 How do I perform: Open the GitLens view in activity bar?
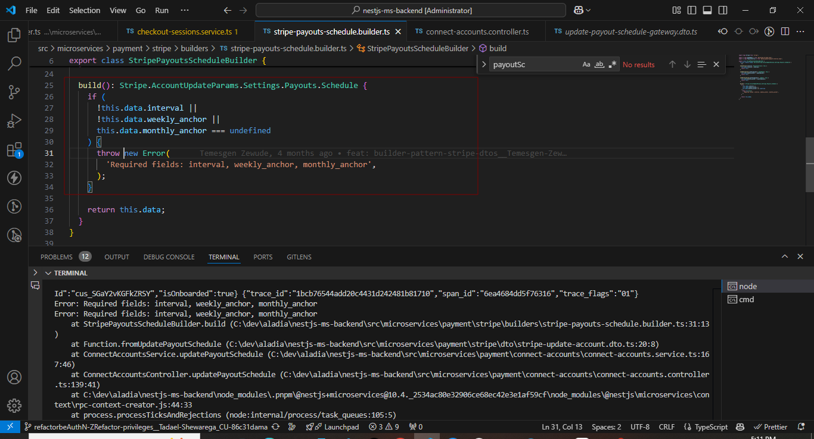click(14, 206)
